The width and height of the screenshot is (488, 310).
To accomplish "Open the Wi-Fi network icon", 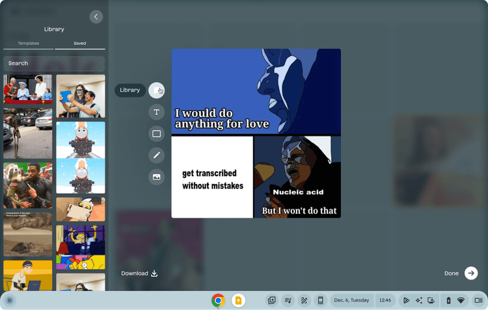I will (461, 300).
